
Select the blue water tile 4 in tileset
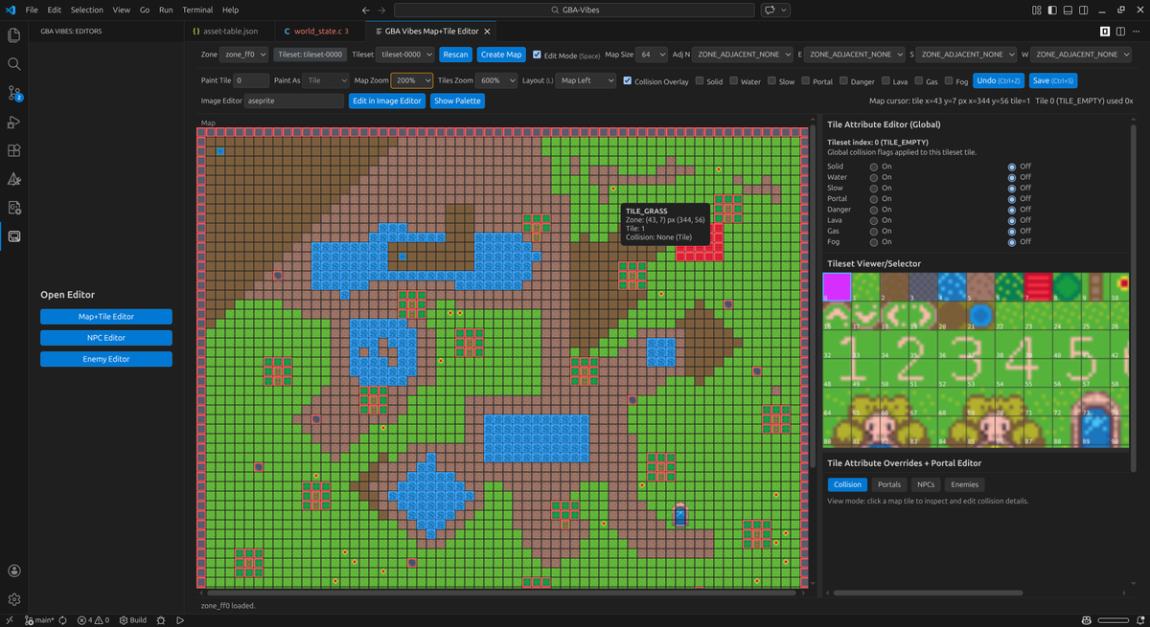(x=952, y=286)
